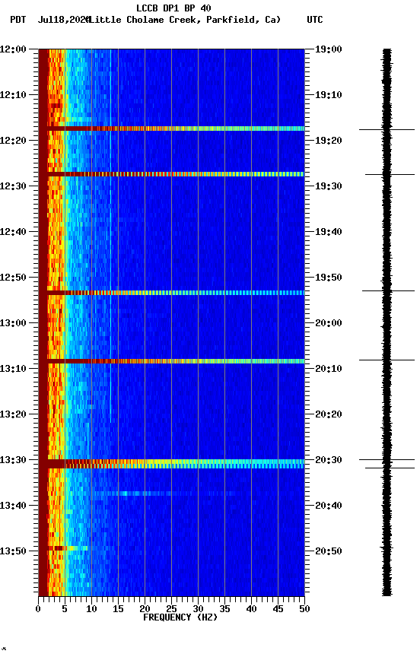Click the 20:20 UTC time label
420x657 pixels.
pos(329,414)
